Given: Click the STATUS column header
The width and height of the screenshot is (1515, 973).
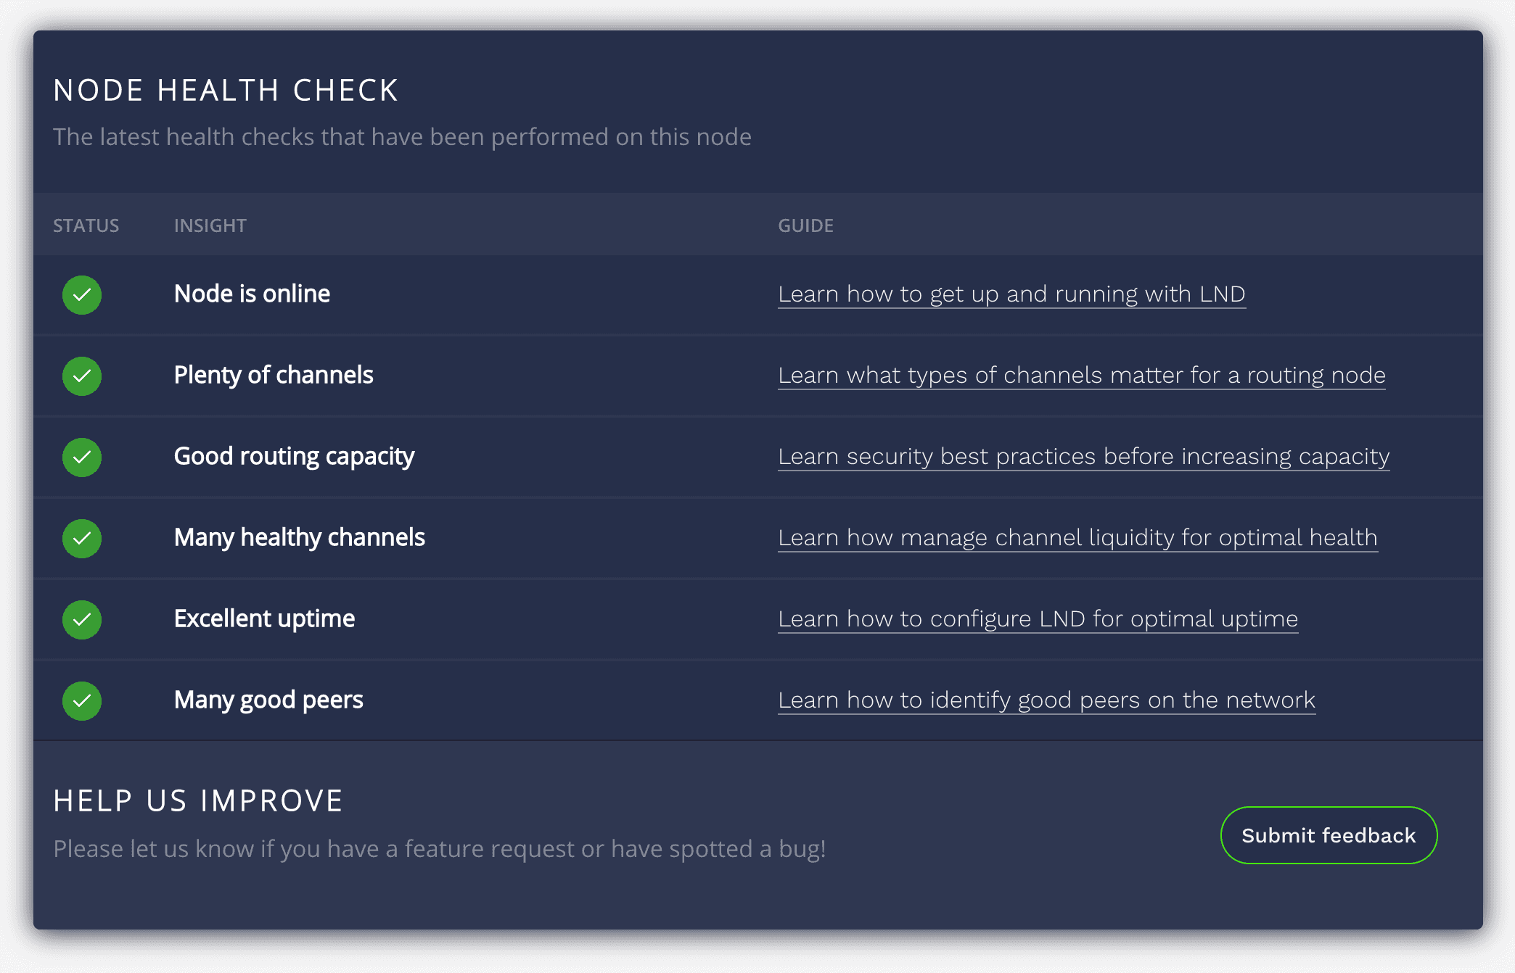Looking at the screenshot, I should (86, 225).
